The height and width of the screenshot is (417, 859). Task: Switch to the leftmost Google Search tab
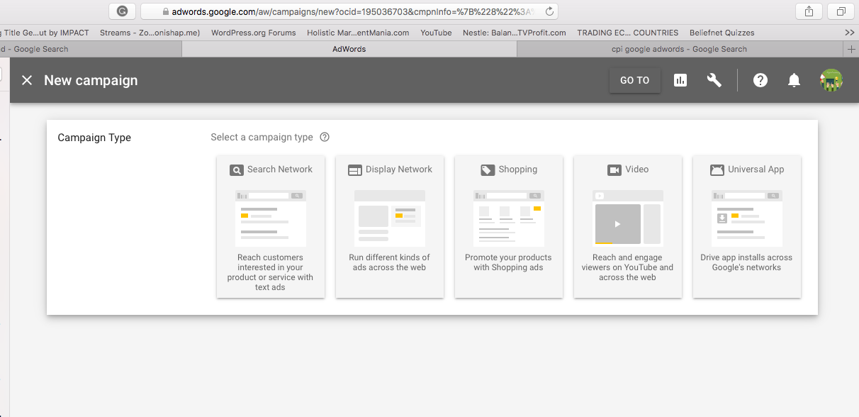[x=91, y=49]
